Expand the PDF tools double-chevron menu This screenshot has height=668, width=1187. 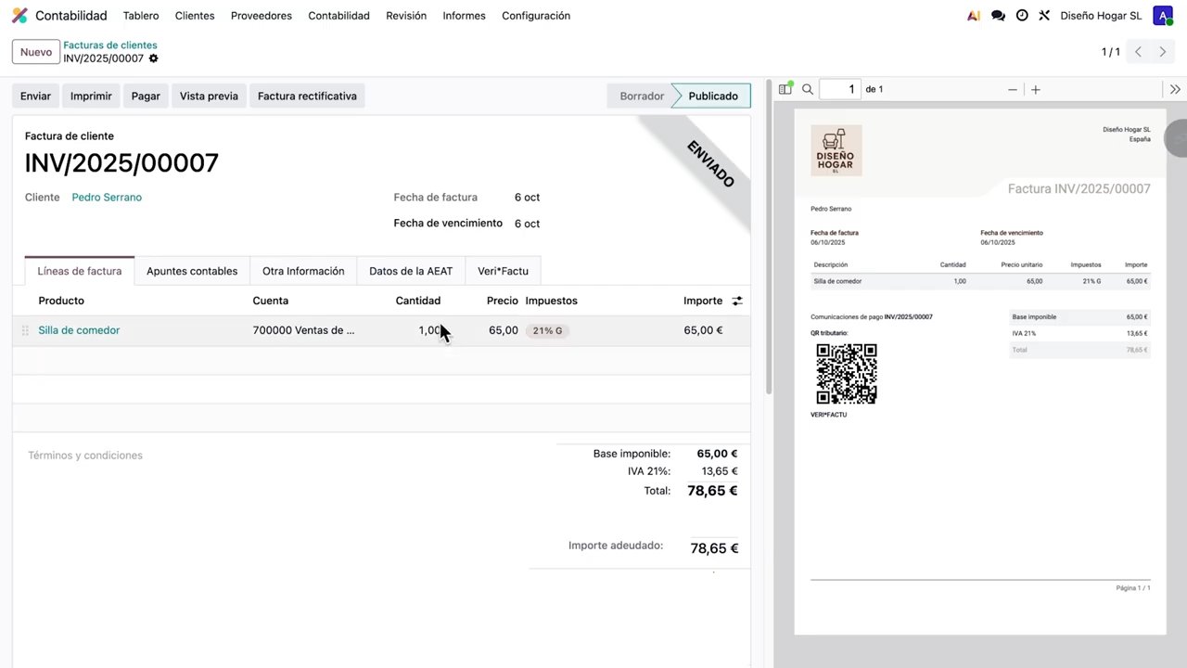(x=1175, y=89)
